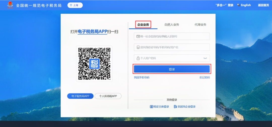The width and height of the screenshot is (272, 127).
Task: Focus the 统一社会信用代码/纳税人识别号 field
Action: (x=172, y=37)
